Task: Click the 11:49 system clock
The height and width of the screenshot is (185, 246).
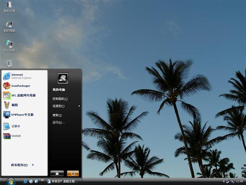Action: click(239, 182)
